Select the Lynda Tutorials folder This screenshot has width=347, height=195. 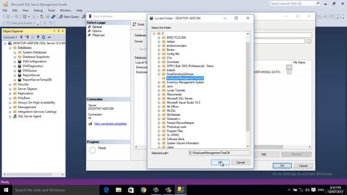click(x=176, y=90)
